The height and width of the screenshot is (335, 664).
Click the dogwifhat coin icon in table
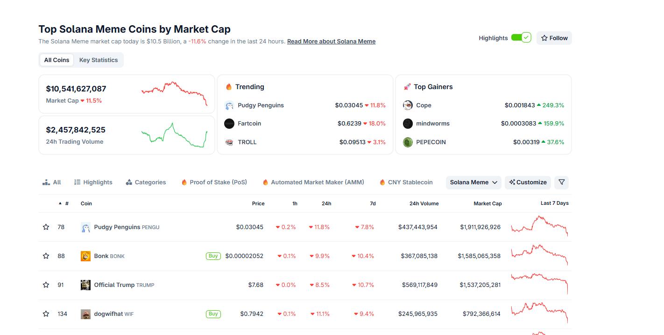click(85, 314)
